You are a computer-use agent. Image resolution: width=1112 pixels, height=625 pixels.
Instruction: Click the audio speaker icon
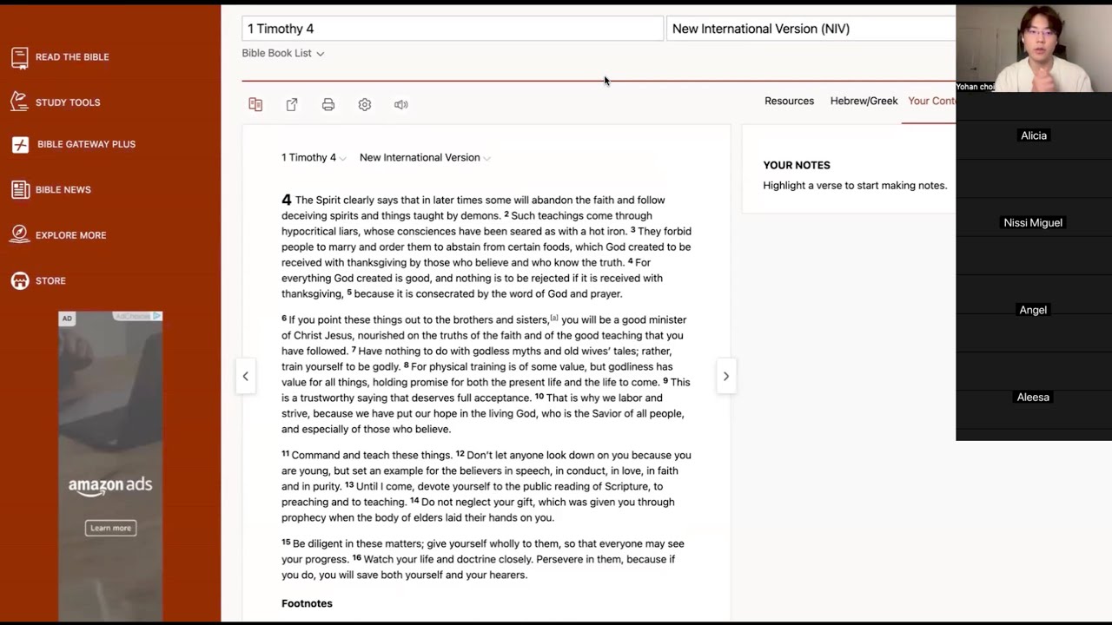pos(400,104)
